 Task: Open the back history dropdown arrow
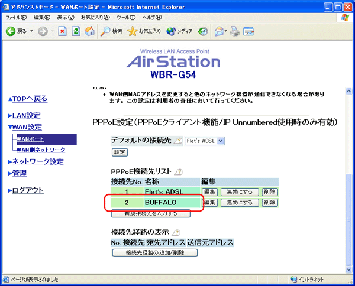coord(31,31)
